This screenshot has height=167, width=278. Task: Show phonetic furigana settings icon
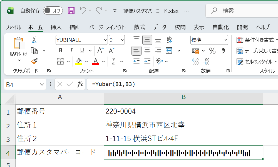pos(114,62)
